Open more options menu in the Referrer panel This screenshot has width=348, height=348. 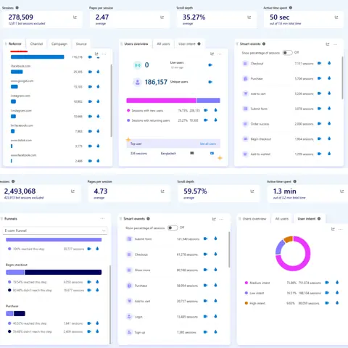(x=104, y=54)
